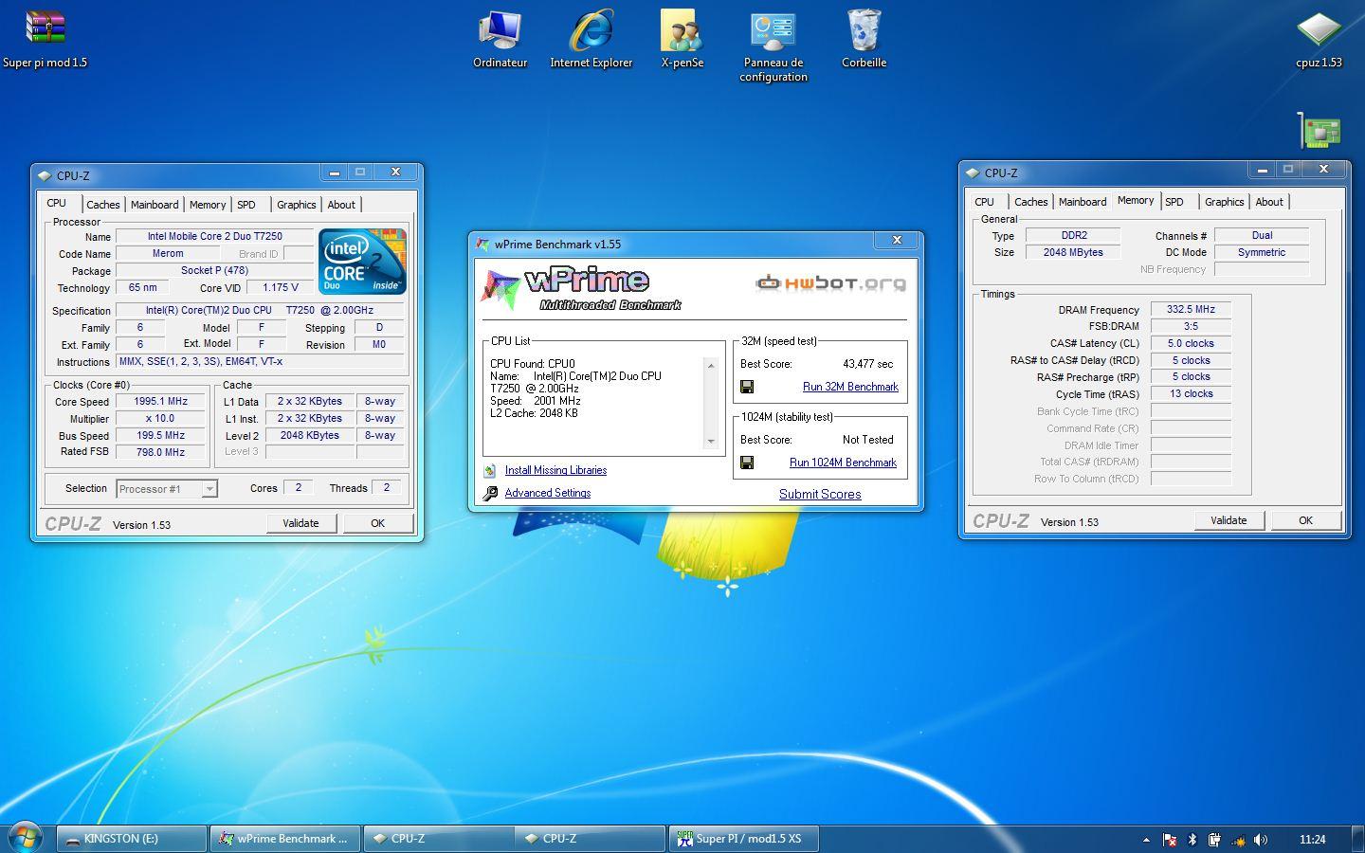Click the floppy save icon under 32M test
This screenshot has height=853, width=1365.
[x=747, y=387]
